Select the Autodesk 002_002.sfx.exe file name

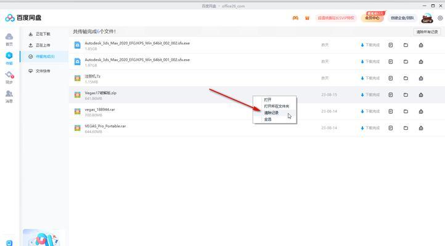pyautogui.click(x=137, y=43)
